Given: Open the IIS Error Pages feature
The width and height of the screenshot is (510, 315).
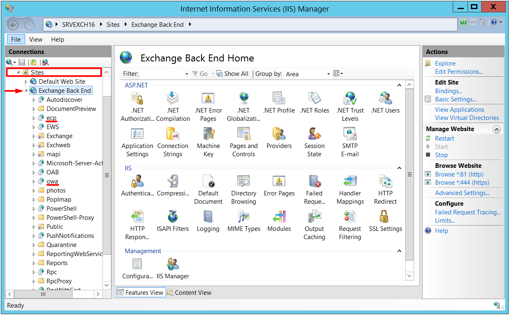Looking at the screenshot, I should click(x=279, y=186).
